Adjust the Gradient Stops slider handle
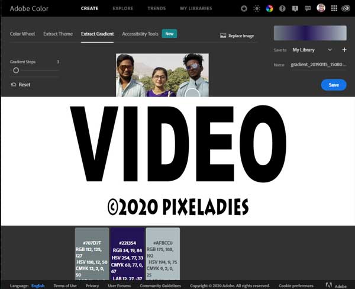This screenshot has width=355, height=289. coord(16,70)
